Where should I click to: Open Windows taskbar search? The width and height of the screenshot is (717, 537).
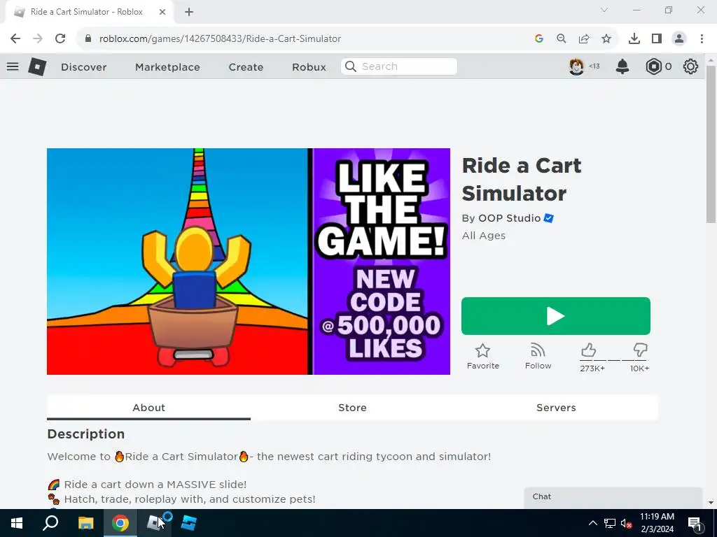[x=50, y=523]
